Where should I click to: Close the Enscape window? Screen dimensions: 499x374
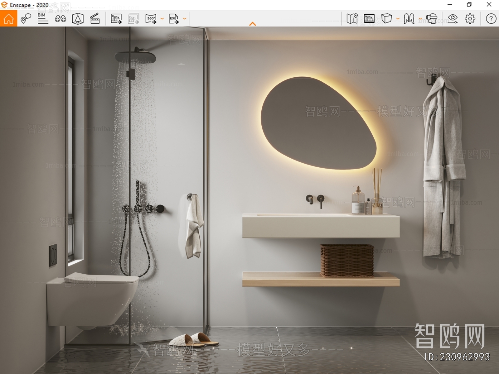[x=489, y=5]
